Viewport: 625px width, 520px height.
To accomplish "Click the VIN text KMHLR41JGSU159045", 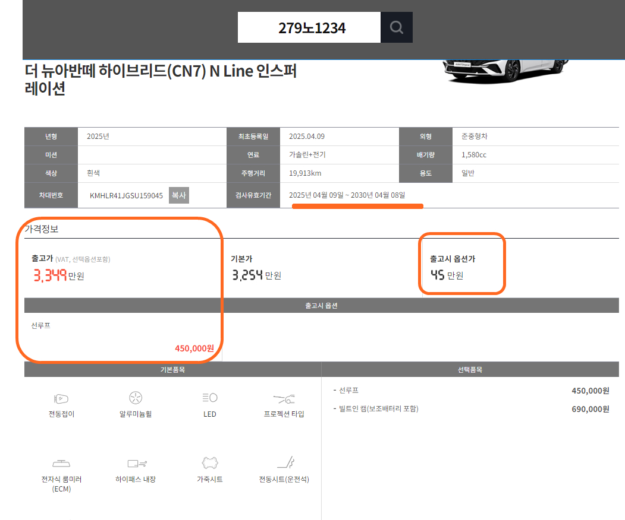I will (x=126, y=196).
